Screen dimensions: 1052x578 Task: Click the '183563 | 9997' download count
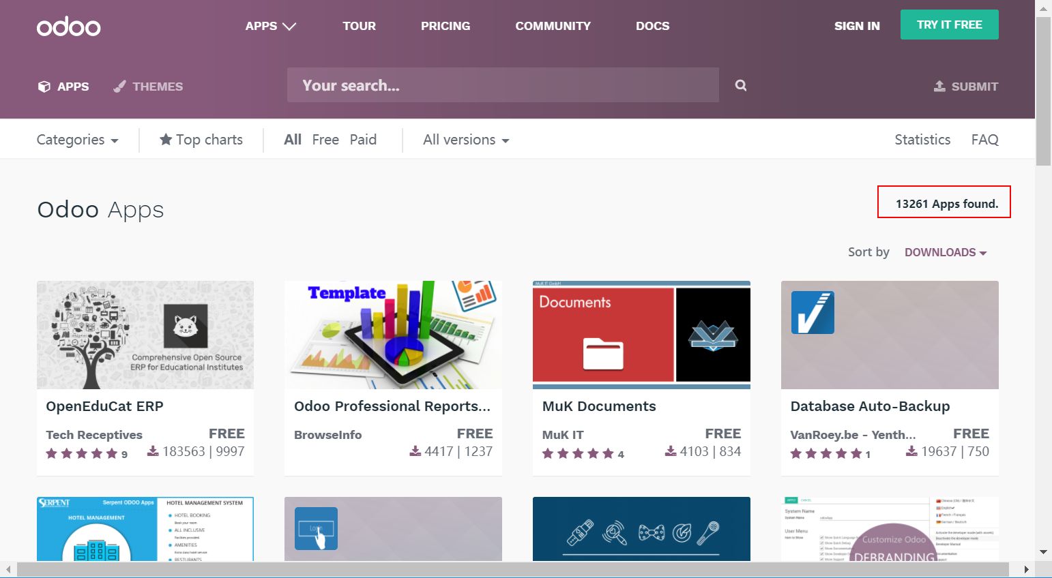(203, 451)
